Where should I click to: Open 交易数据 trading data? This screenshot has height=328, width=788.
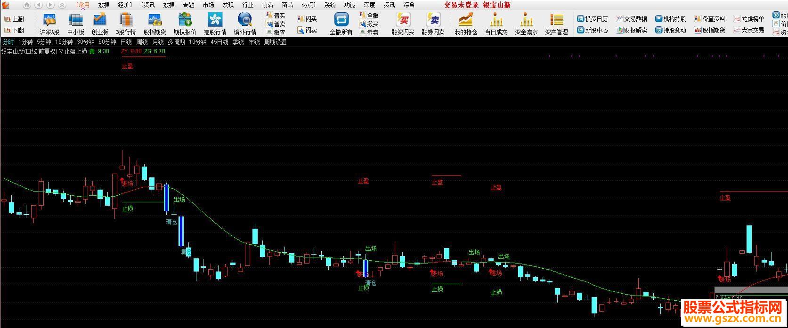click(x=632, y=19)
